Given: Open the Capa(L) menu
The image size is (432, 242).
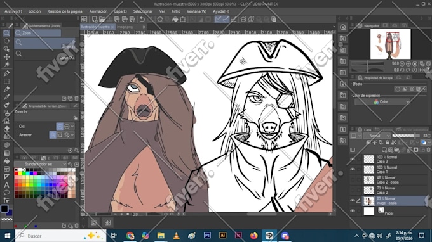Looking at the screenshot, I should [x=121, y=11].
